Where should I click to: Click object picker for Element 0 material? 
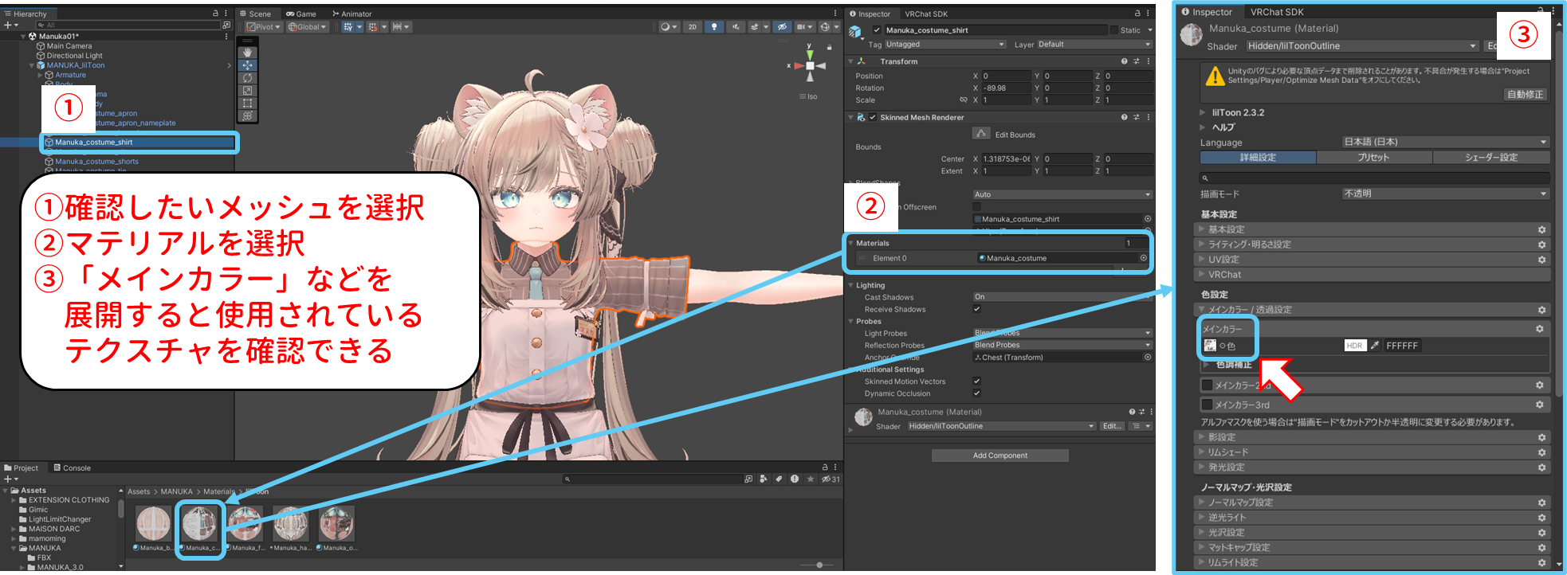point(1143,258)
